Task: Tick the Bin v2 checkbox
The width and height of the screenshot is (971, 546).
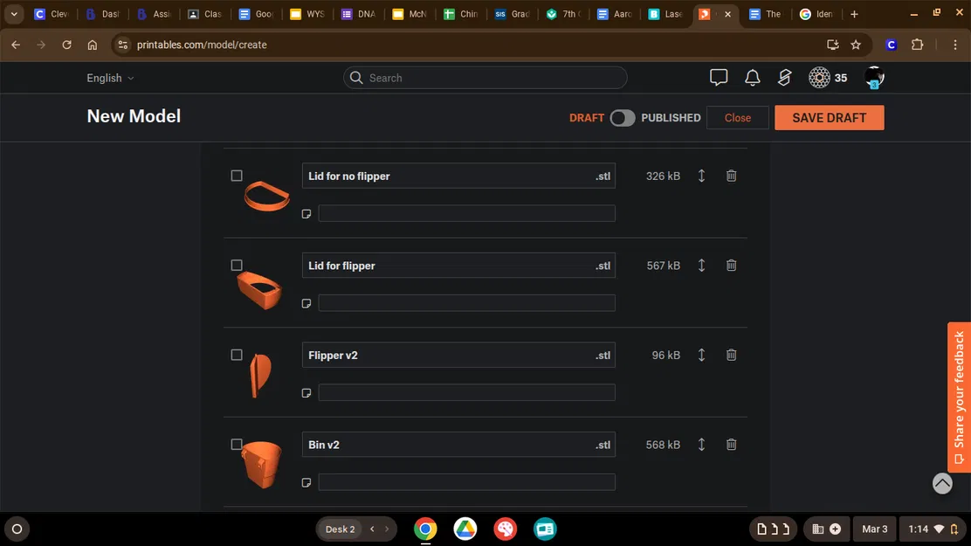Action: click(237, 445)
